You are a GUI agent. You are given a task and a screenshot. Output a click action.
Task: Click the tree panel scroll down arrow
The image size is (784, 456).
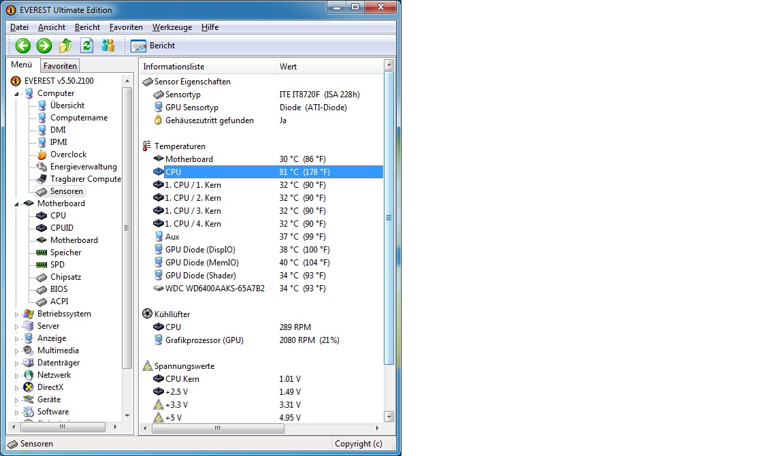[x=127, y=415]
